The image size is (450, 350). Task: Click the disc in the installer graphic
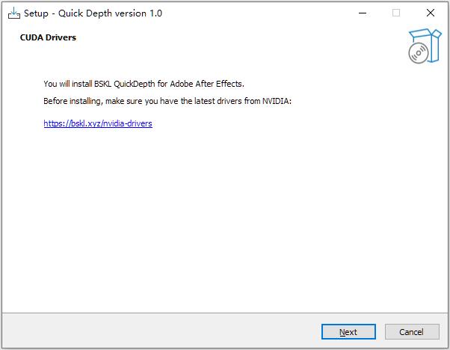point(418,53)
